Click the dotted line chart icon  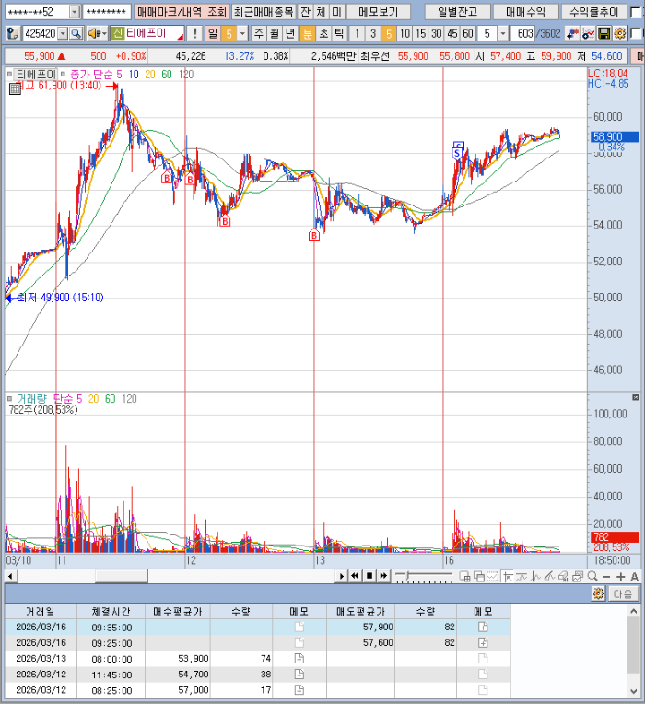(493, 576)
